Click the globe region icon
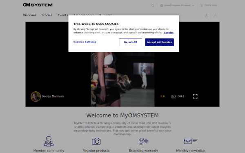Image resolution: width=245 pixels, height=153 pixels. click(162, 5)
